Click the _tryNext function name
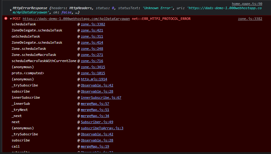This screenshot has width=271, height=154. tap(20, 110)
